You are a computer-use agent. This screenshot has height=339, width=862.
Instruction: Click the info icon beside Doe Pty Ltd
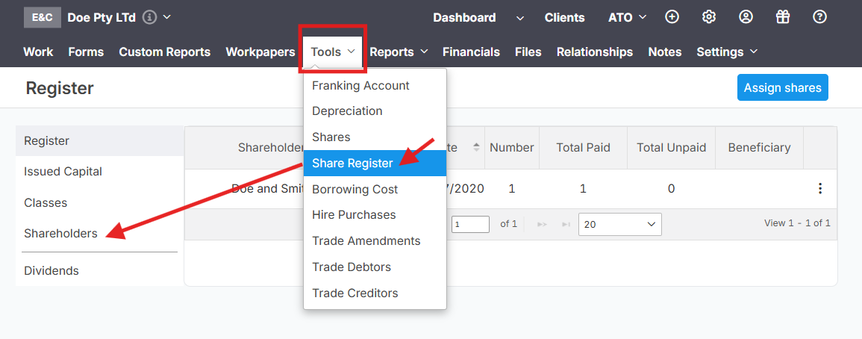(x=149, y=17)
